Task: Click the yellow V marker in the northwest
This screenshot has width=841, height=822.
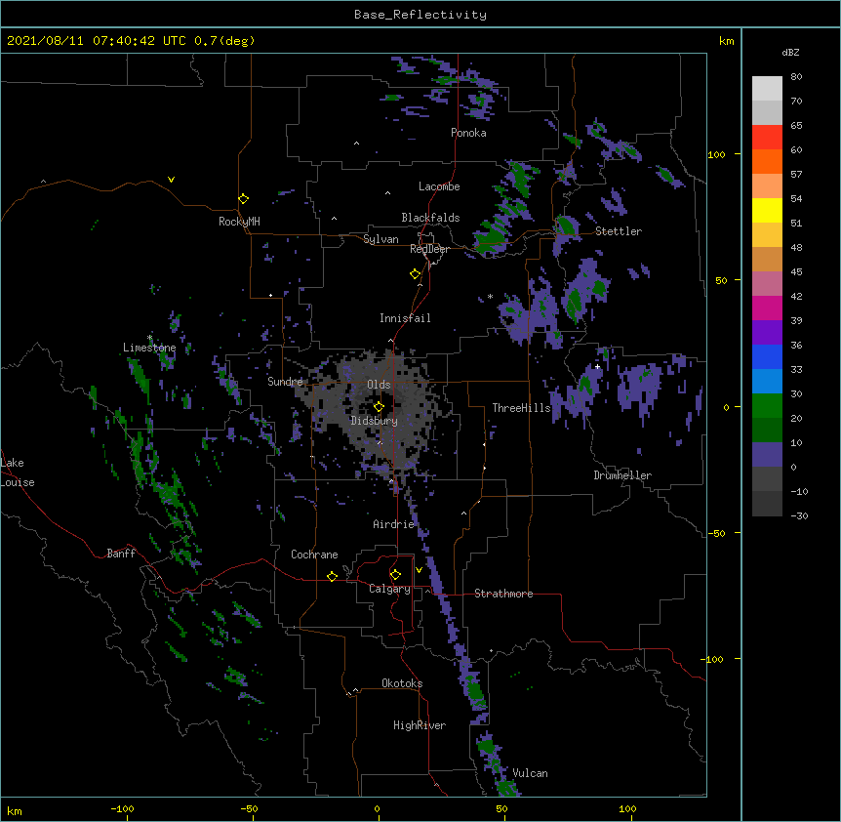Action: [x=171, y=180]
